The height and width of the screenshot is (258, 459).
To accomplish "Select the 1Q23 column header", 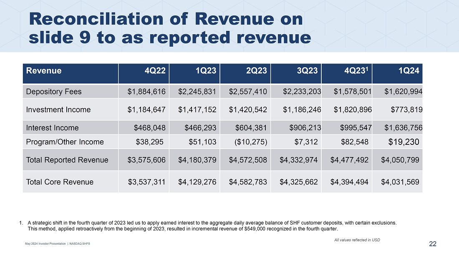I will pyautogui.click(x=206, y=71).
